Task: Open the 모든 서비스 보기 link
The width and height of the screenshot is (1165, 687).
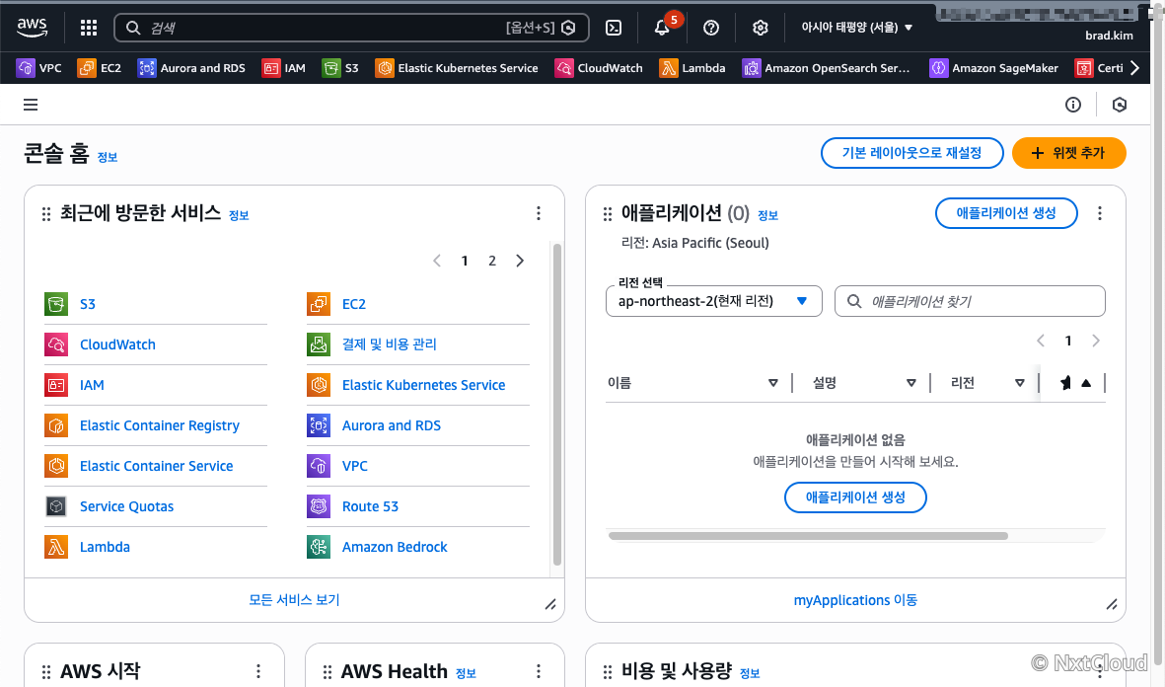Action: click(x=294, y=600)
